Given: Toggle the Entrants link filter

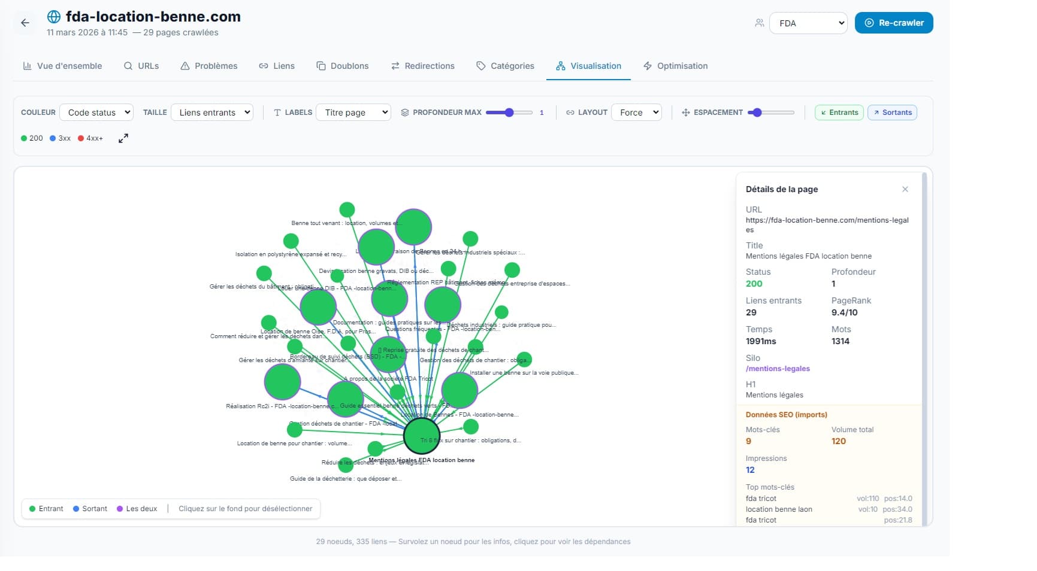Looking at the screenshot, I should (839, 112).
